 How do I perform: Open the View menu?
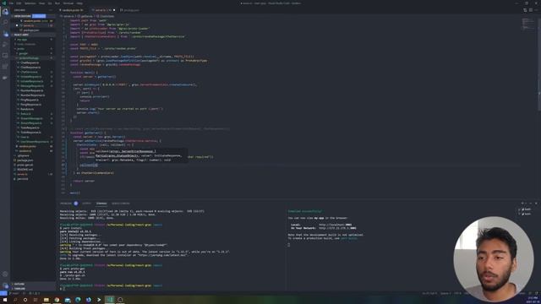click(41, 3)
